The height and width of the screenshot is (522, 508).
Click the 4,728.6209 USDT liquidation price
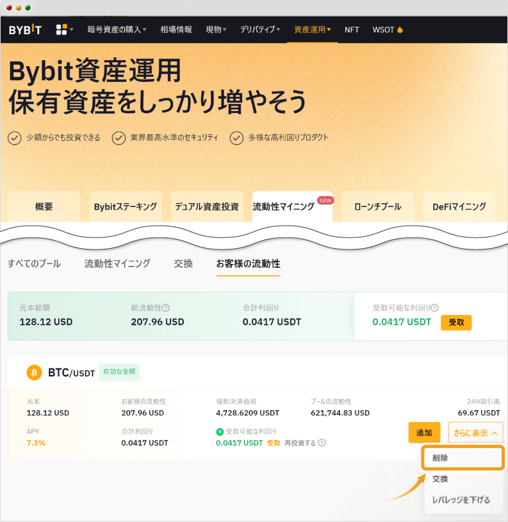point(247,413)
